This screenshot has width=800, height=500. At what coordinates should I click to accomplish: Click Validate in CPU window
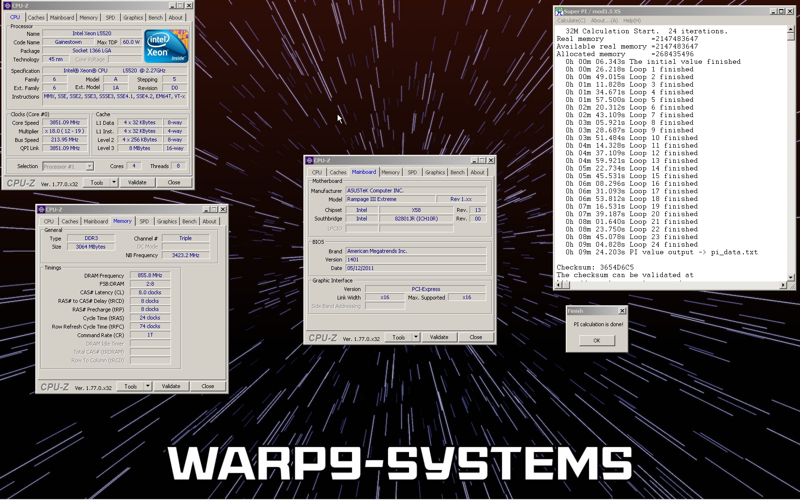pyautogui.click(x=137, y=182)
